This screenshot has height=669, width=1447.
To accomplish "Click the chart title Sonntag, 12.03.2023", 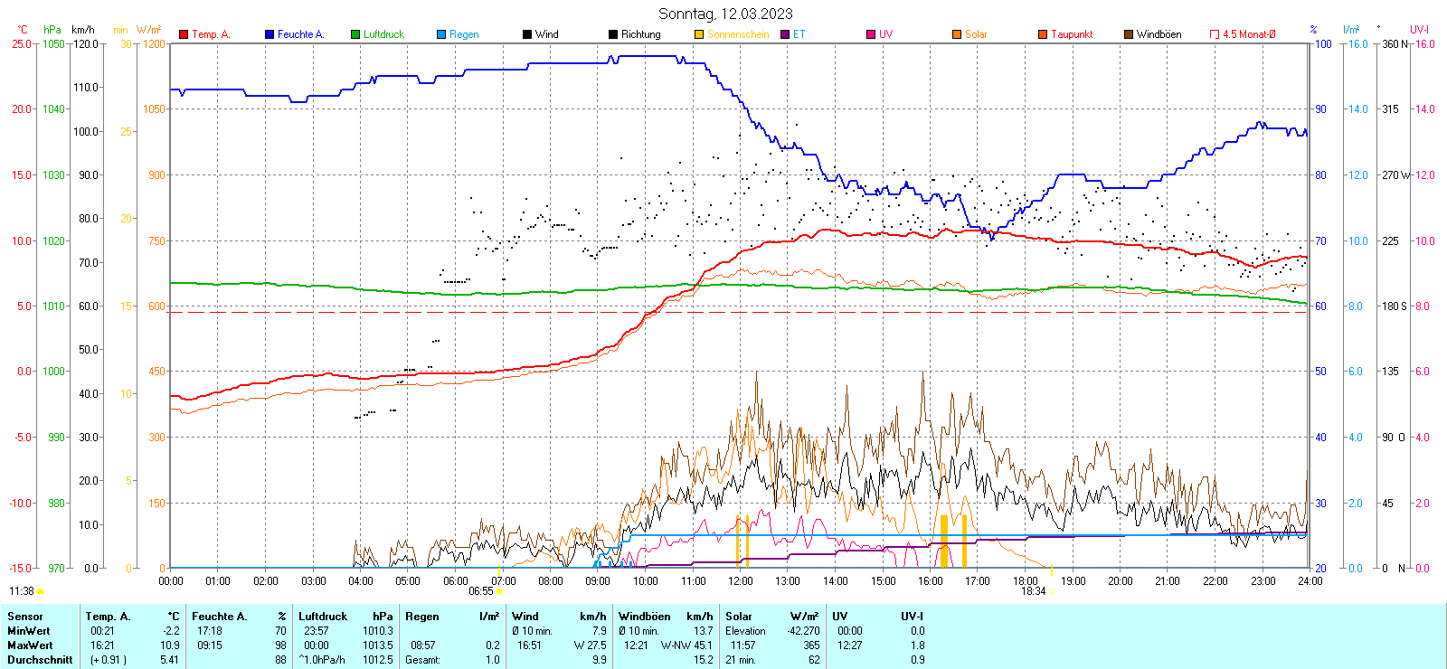I will (x=725, y=14).
